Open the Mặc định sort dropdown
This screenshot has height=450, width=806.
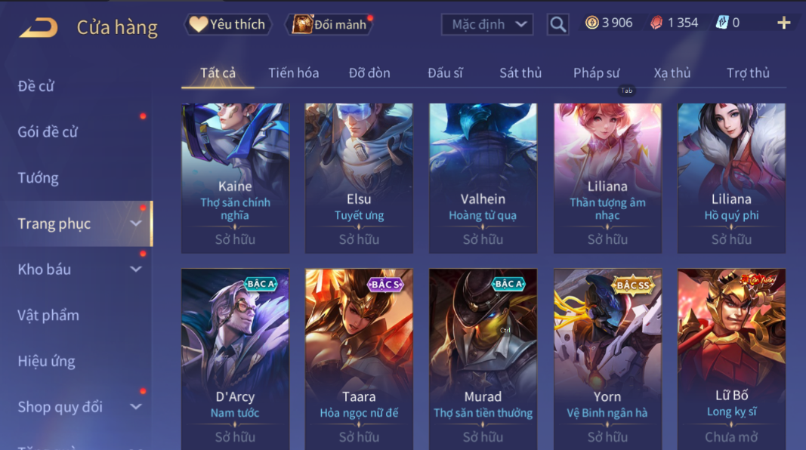coord(486,24)
